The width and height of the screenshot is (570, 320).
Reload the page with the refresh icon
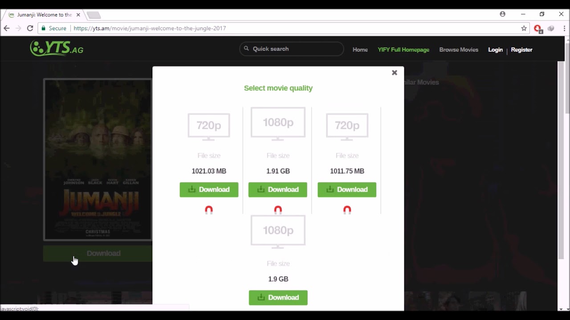tap(30, 28)
